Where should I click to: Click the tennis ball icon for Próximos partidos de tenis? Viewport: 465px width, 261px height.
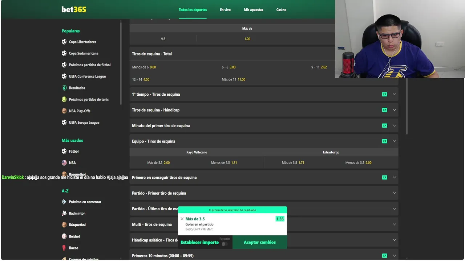click(64, 99)
